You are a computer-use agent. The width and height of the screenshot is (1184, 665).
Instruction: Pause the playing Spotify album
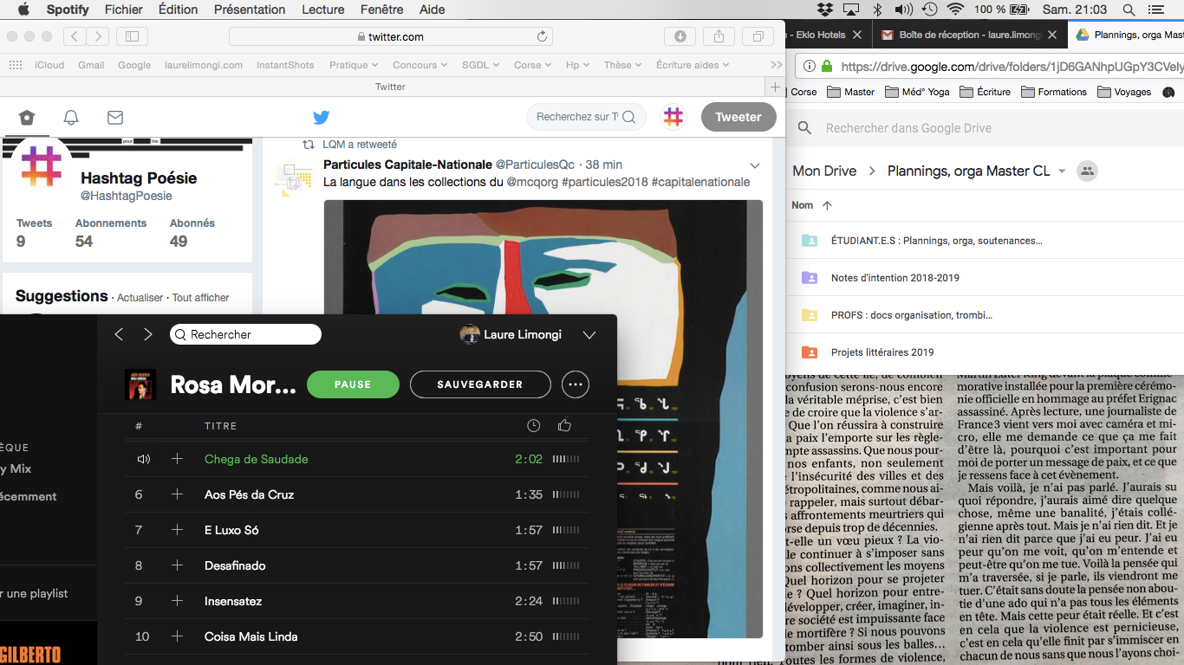click(353, 384)
